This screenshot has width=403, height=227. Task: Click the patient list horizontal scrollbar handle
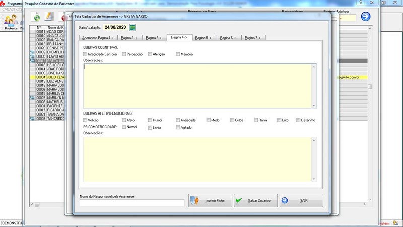[x=37, y=204]
